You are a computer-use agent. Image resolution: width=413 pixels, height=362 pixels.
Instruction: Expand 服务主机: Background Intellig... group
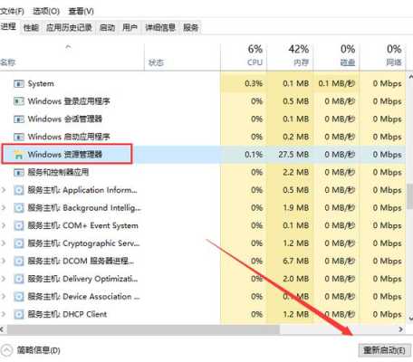(4, 208)
